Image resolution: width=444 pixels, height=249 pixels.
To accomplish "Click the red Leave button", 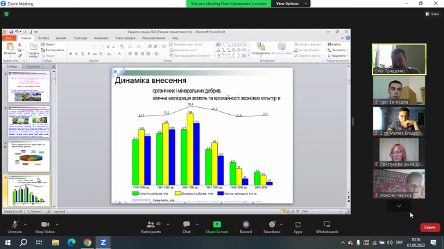I will pos(430,228).
